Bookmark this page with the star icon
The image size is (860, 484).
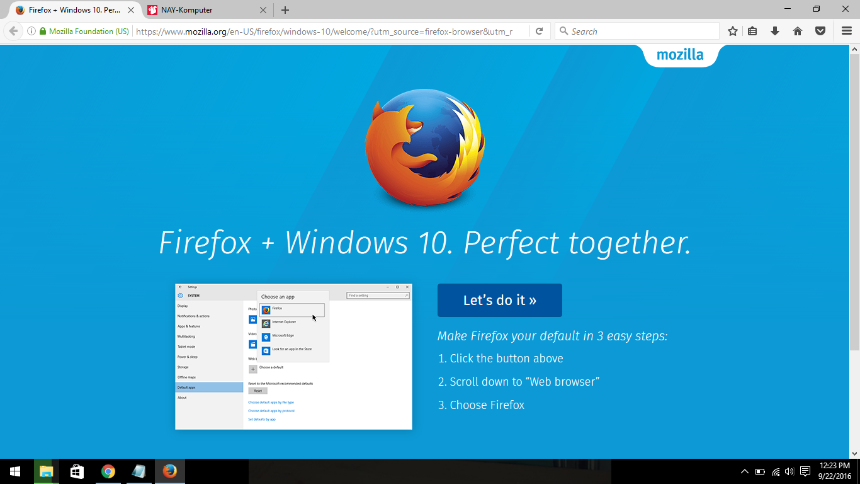[x=732, y=30]
